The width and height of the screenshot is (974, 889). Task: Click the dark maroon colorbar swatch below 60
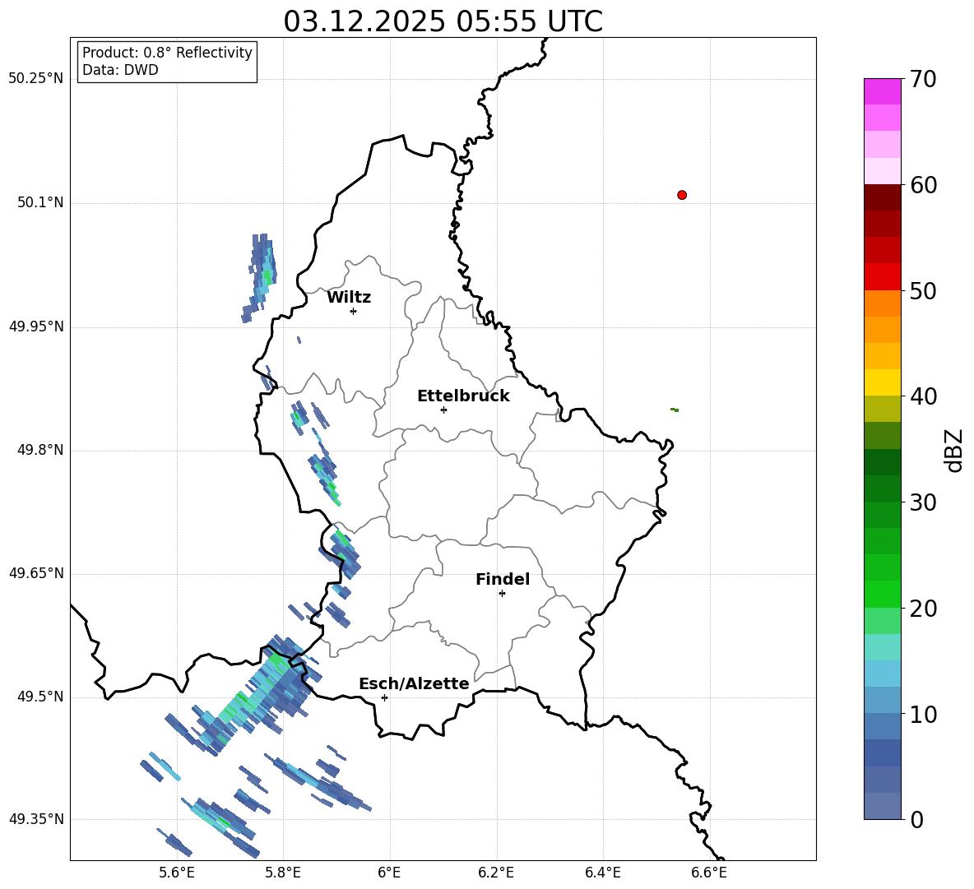(883, 197)
